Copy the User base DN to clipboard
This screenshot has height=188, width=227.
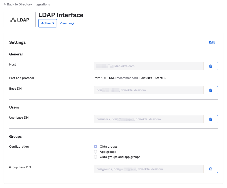pos(211,119)
